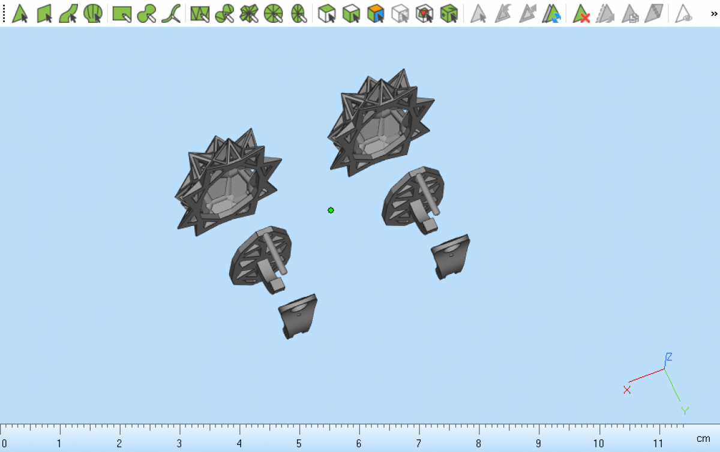The height and width of the screenshot is (452, 720).
Task: Delete selected triangles with red X icon
Action: [x=581, y=13]
